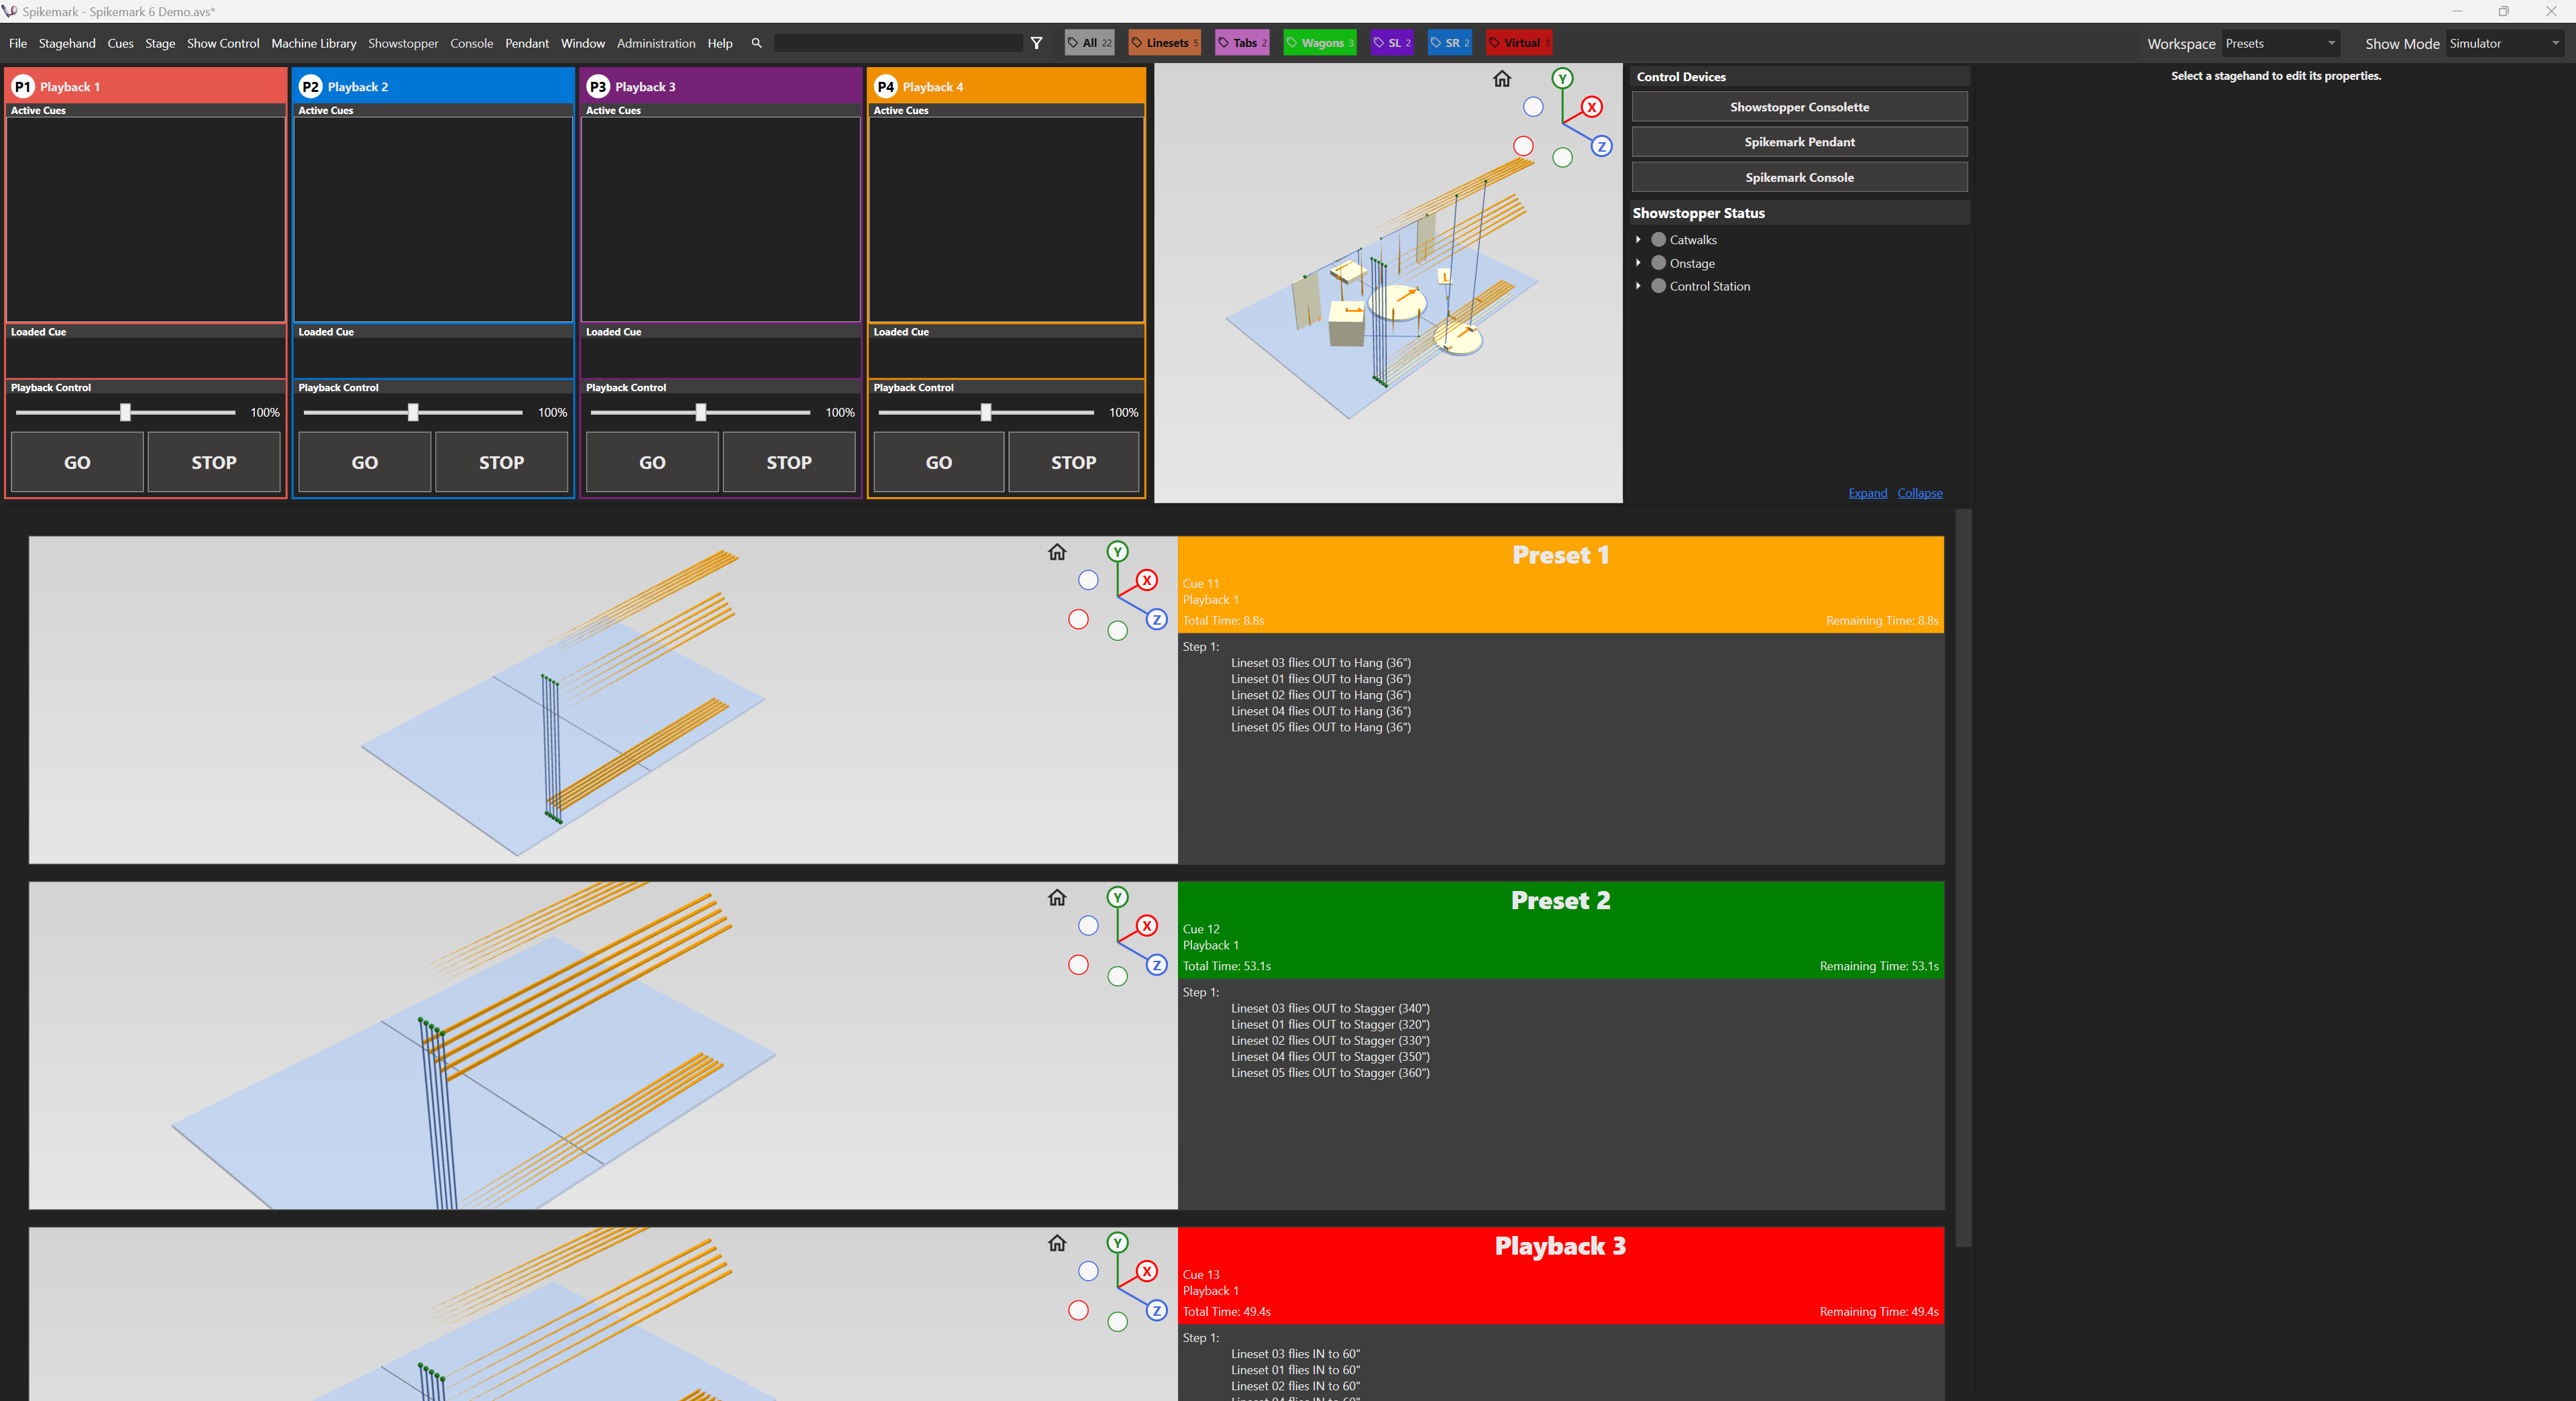2576x1401 pixels.
Task: Toggle the SL tag filter
Action: click(1391, 43)
